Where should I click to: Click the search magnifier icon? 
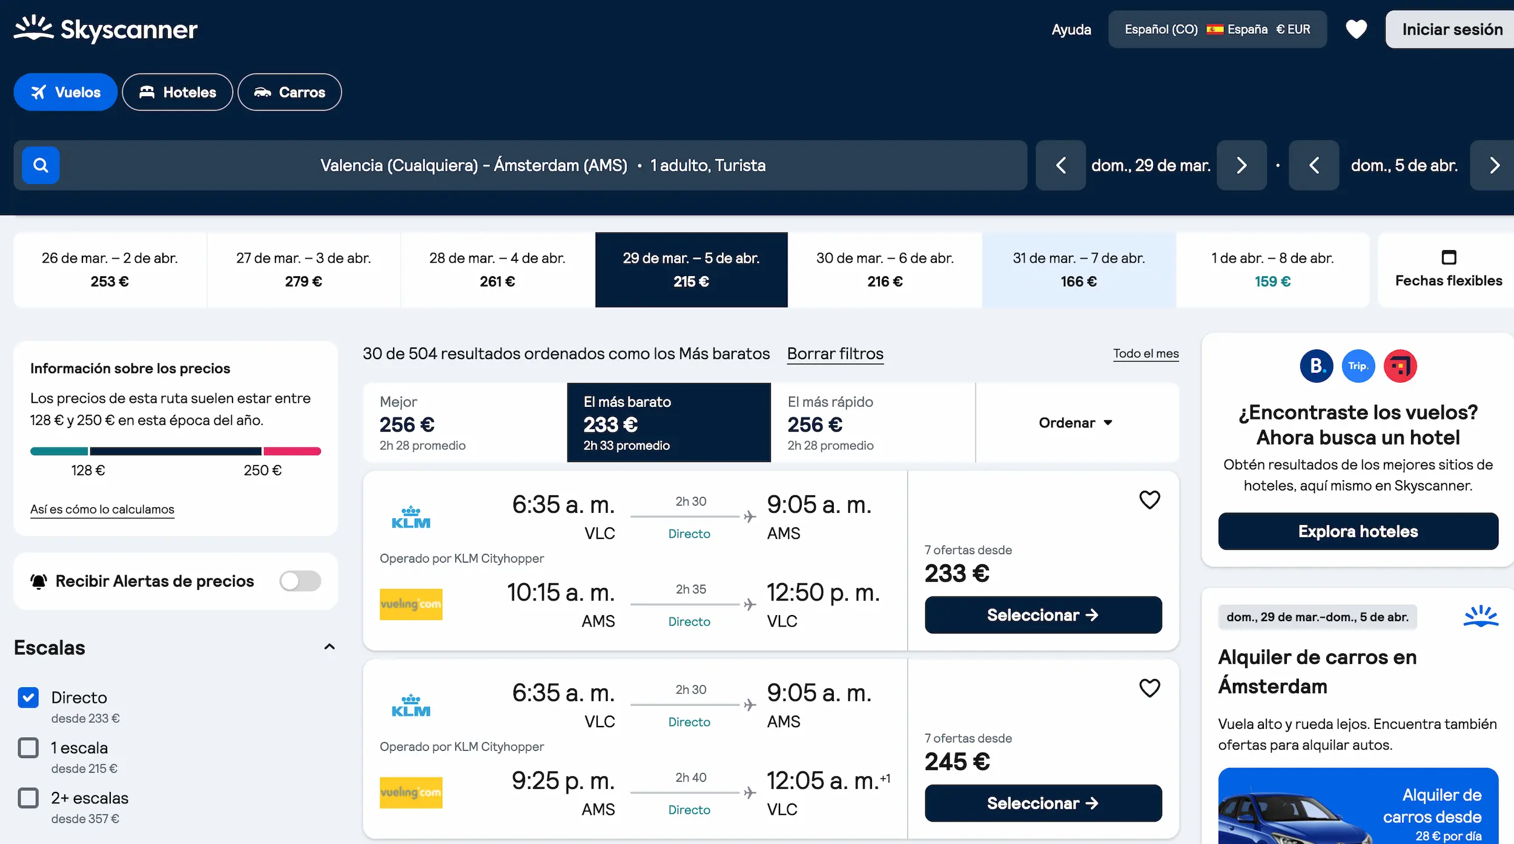[40, 165]
